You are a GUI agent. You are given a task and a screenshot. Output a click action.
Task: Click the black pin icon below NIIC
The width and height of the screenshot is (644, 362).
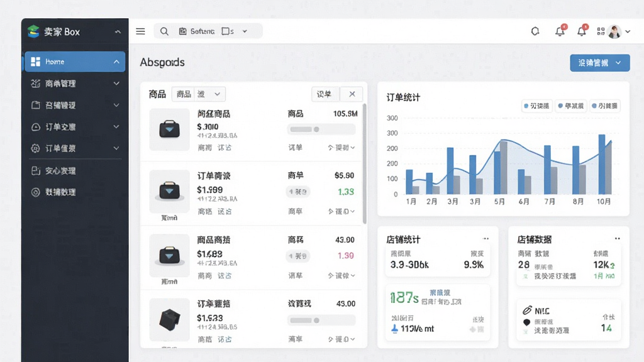click(526, 322)
